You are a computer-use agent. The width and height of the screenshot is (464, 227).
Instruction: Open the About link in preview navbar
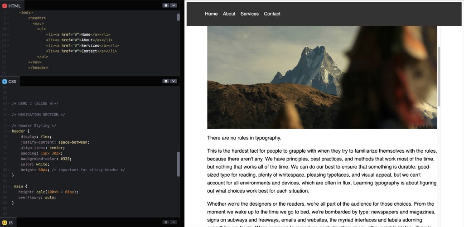(229, 14)
